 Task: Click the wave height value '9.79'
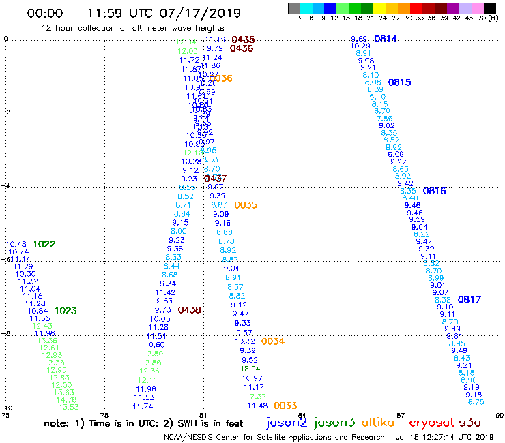coord(215,48)
